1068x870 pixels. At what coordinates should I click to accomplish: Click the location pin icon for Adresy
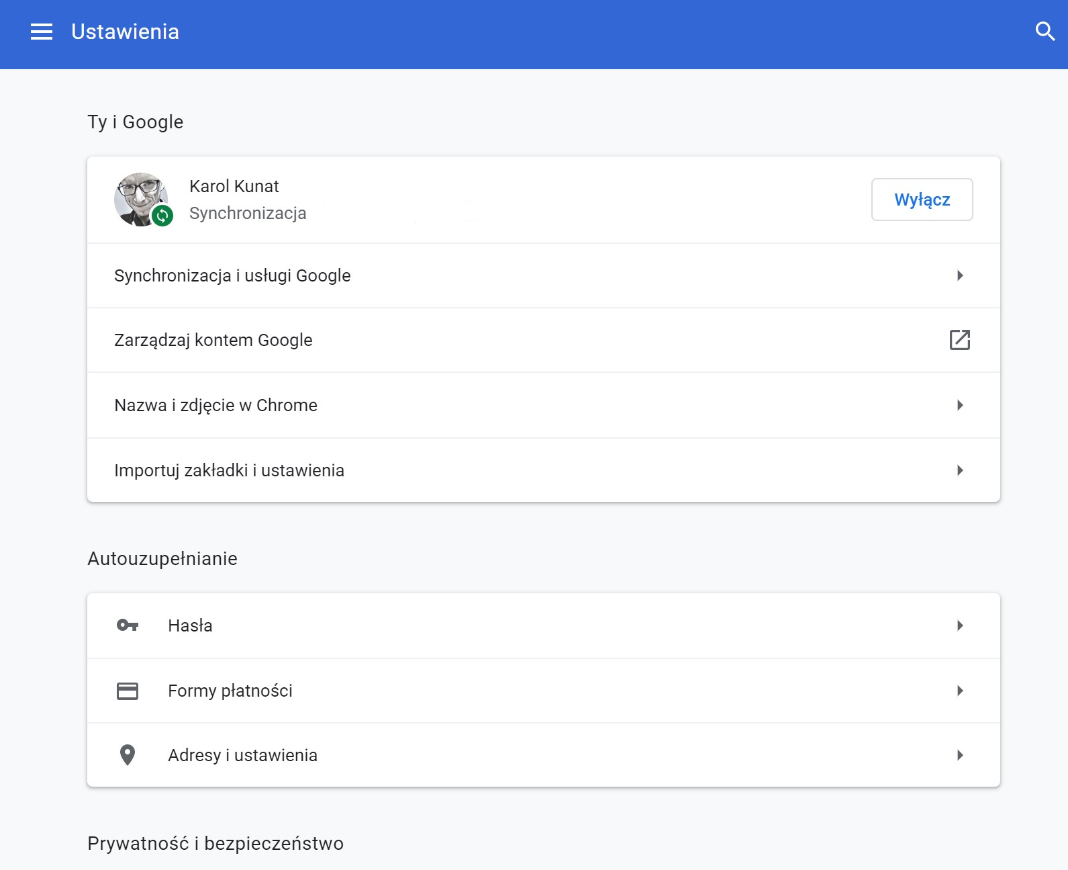[x=128, y=755]
